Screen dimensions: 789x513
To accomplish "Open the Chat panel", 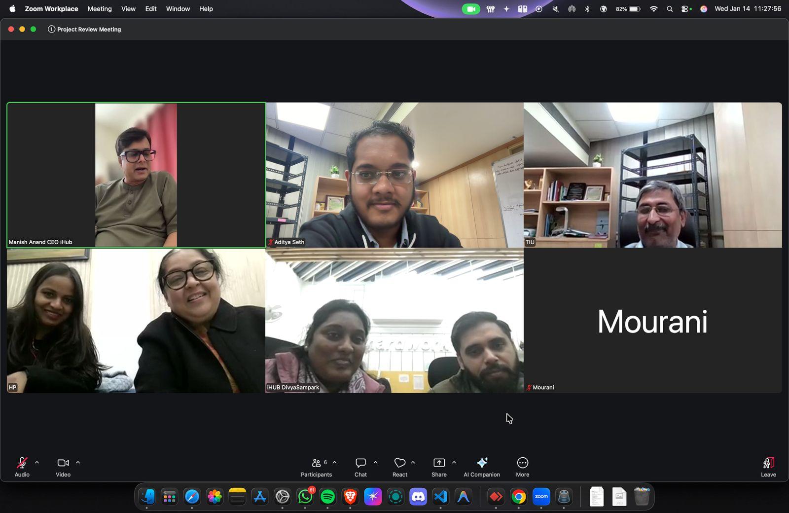I will tap(360, 467).
